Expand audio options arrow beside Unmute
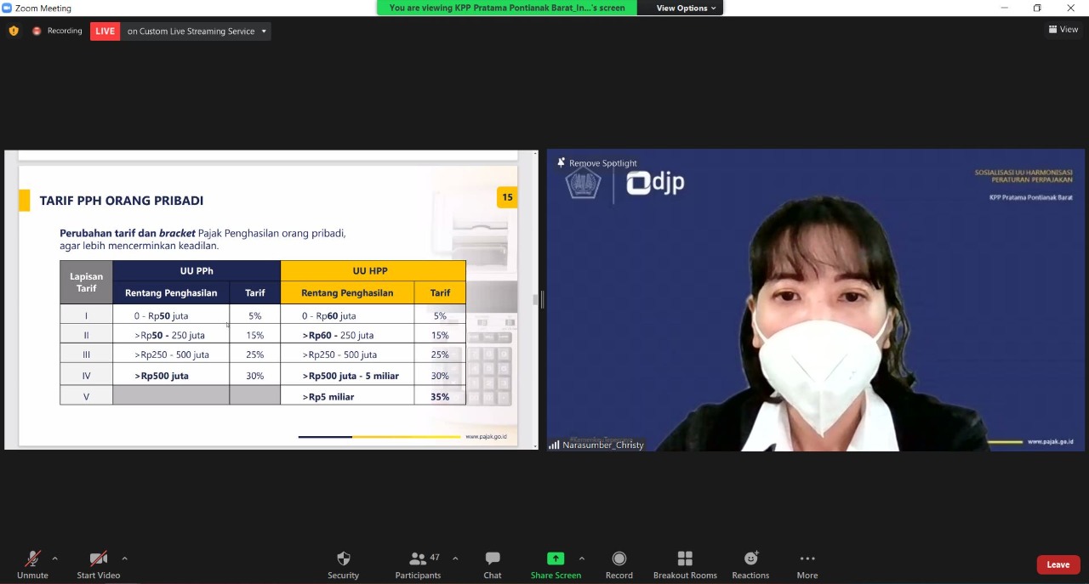1089x584 pixels. 55,558
